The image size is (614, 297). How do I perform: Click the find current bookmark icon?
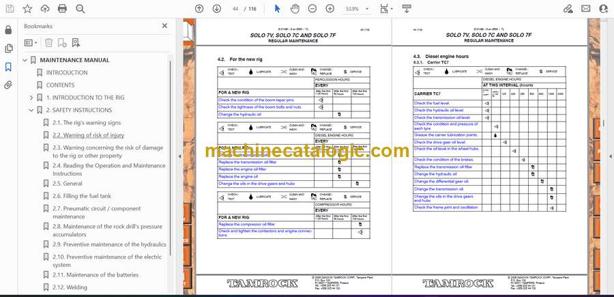tap(76, 43)
